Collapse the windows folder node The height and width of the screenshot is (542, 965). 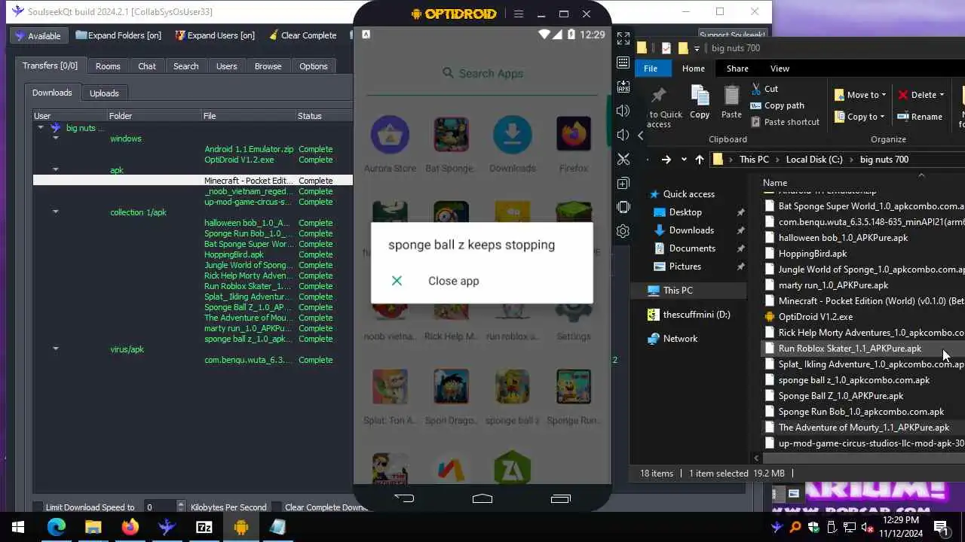pyautogui.click(x=55, y=139)
